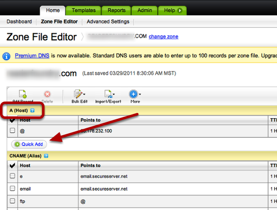The height and width of the screenshot is (210, 277).
Task: Click the Delete red X icon
Action: tap(47, 94)
